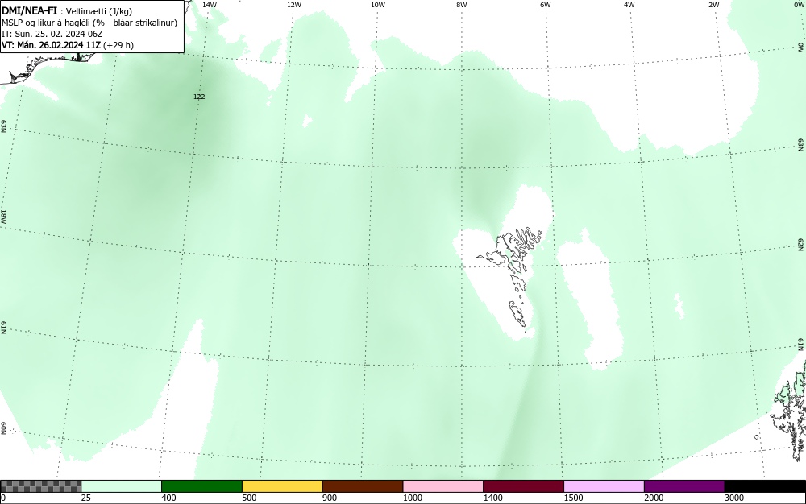
Task: Click the "Veltimætti (J/kg)" label
Action: click(x=99, y=12)
